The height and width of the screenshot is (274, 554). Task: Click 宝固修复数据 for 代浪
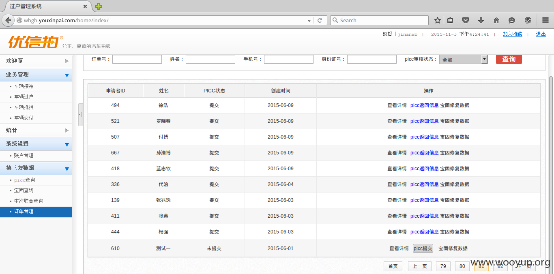coord(455,184)
